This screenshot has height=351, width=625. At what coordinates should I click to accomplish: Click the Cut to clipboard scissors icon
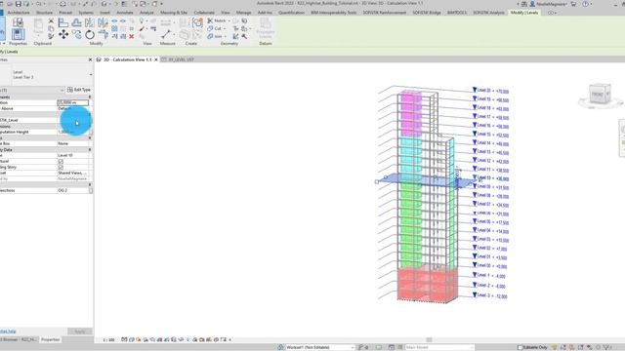51,20
